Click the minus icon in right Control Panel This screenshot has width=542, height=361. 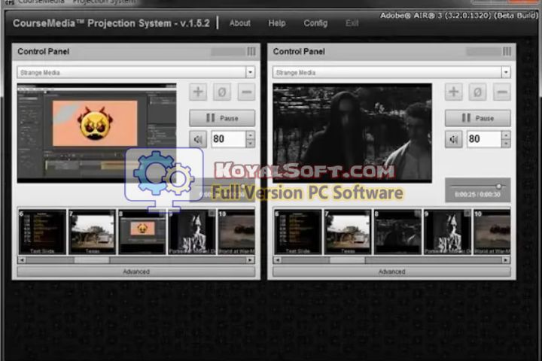coord(502,93)
